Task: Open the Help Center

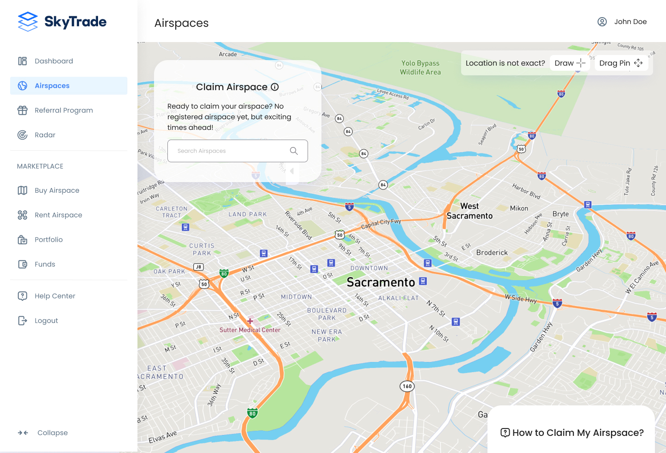Action: click(55, 296)
